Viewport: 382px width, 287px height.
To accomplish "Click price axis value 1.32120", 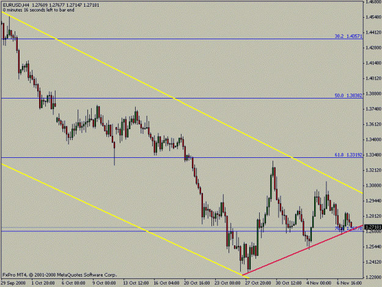I will [x=373, y=170].
